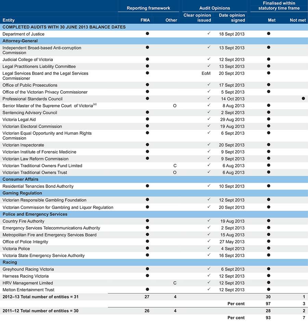
Task: Click the FMA dot for Melton Entertainment Trust
Action: pyautogui.click(x=147, y=289)
